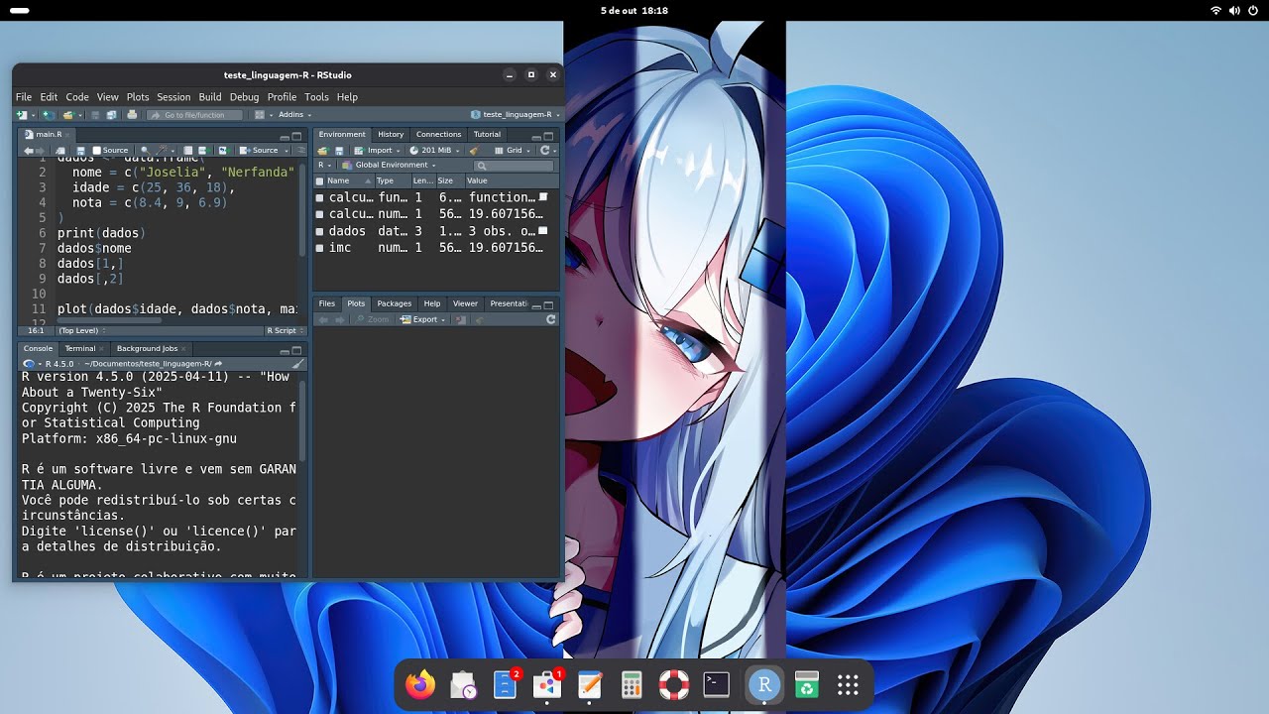The height and width of the screenshot is (714, 1269).
Task: Click the Environment search field
Action: tap(514, 166)
